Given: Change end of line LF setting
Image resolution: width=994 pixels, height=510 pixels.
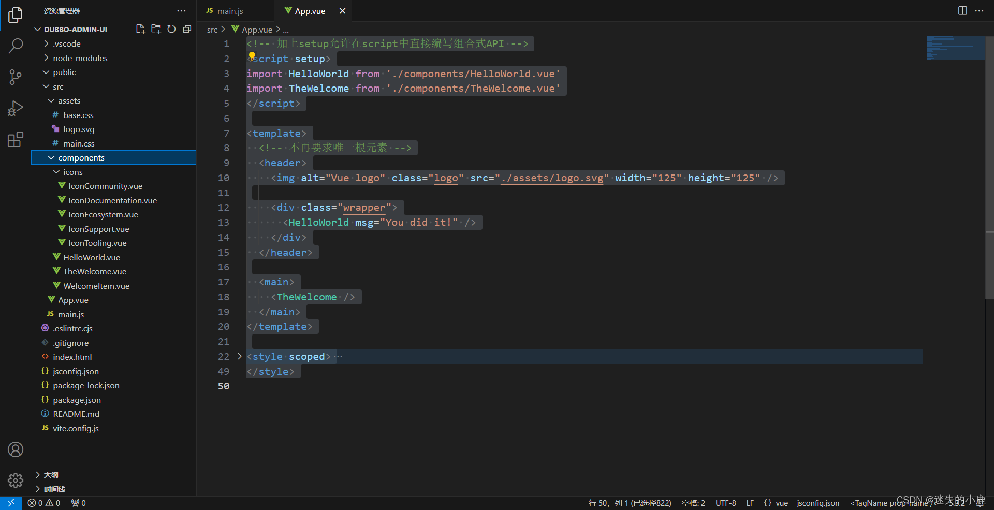Looking at the screenshot, I should coord(750,503).
